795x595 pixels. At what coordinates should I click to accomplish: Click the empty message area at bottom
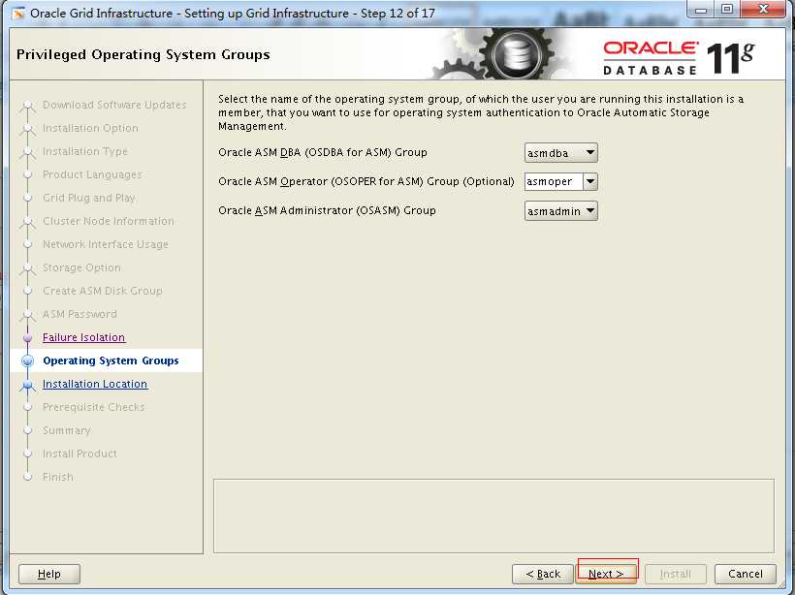[x=493, y=516]
